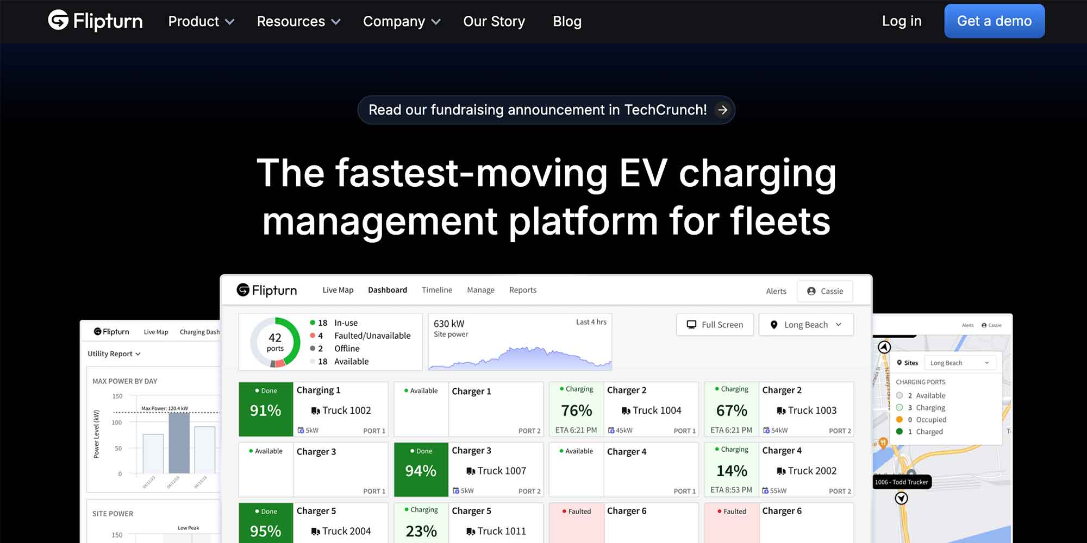
Task: Click the Get a demo button
Action: [x=994, y=21]
